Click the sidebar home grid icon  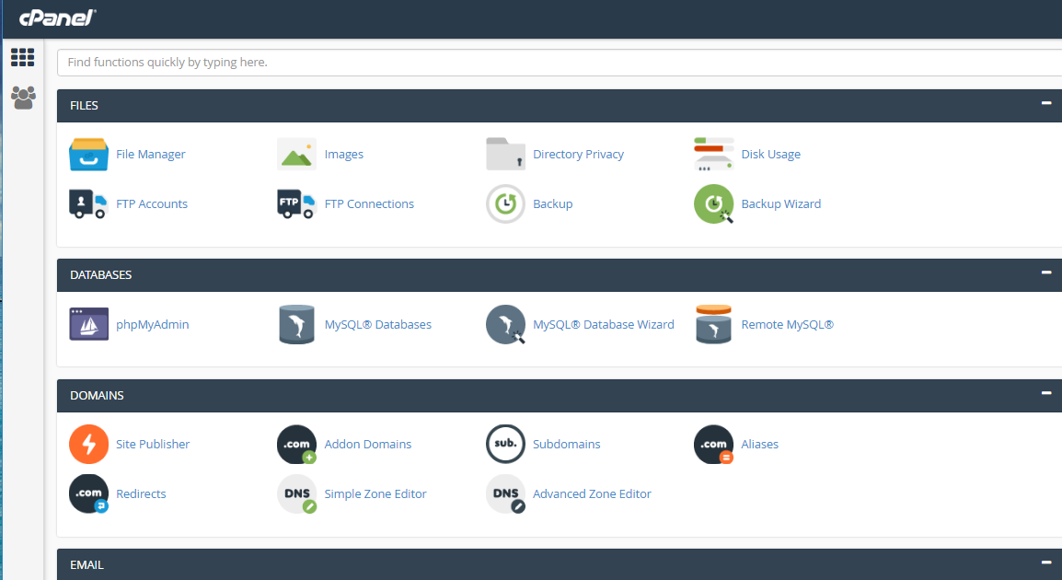(x=22, y=58)
